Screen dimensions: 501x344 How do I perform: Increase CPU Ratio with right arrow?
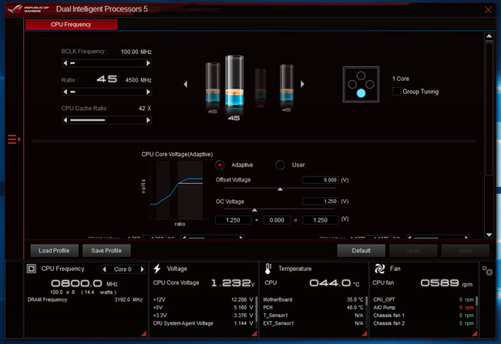coord(148,92)
